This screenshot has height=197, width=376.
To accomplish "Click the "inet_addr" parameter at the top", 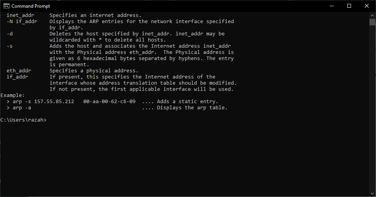I will [x=20, y=15].
